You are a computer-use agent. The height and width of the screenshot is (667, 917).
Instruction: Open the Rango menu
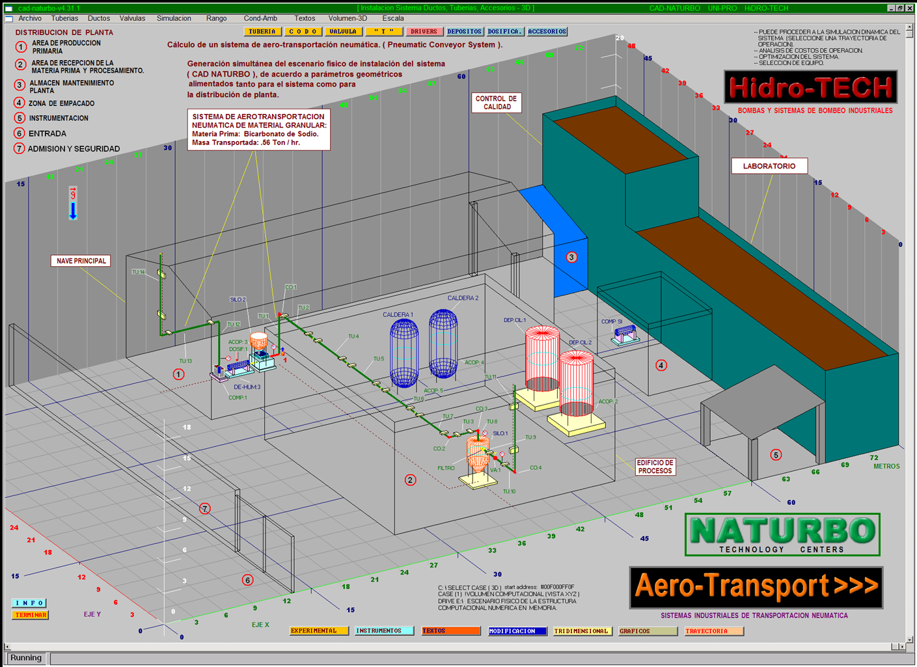pos(217,18)
